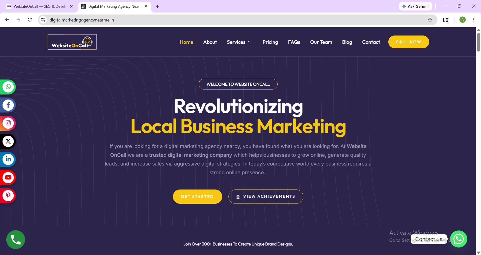This screenshot has height=255, width=481.
Task: Open the FAQs menu item
Action: [x=294, y=42]
